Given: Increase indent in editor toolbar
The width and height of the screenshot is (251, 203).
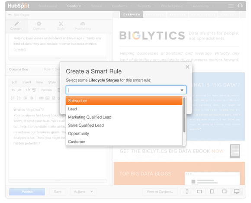Looking at the screenshot, I should [32, 98].
